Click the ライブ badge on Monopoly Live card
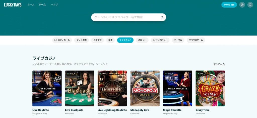 click(x=136, y=73)
